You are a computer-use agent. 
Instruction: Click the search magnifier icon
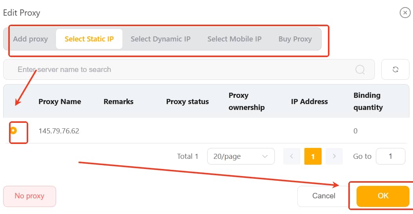click(x=360, y=70)
